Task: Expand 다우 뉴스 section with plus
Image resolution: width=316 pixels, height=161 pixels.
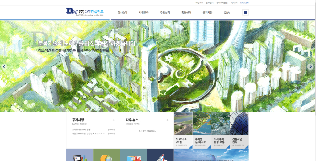Action: click(168, 120)
